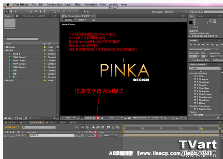Open RAM Preview Options dropdown
The height and width of the screenshot is (159, 223).
(204, 49)
